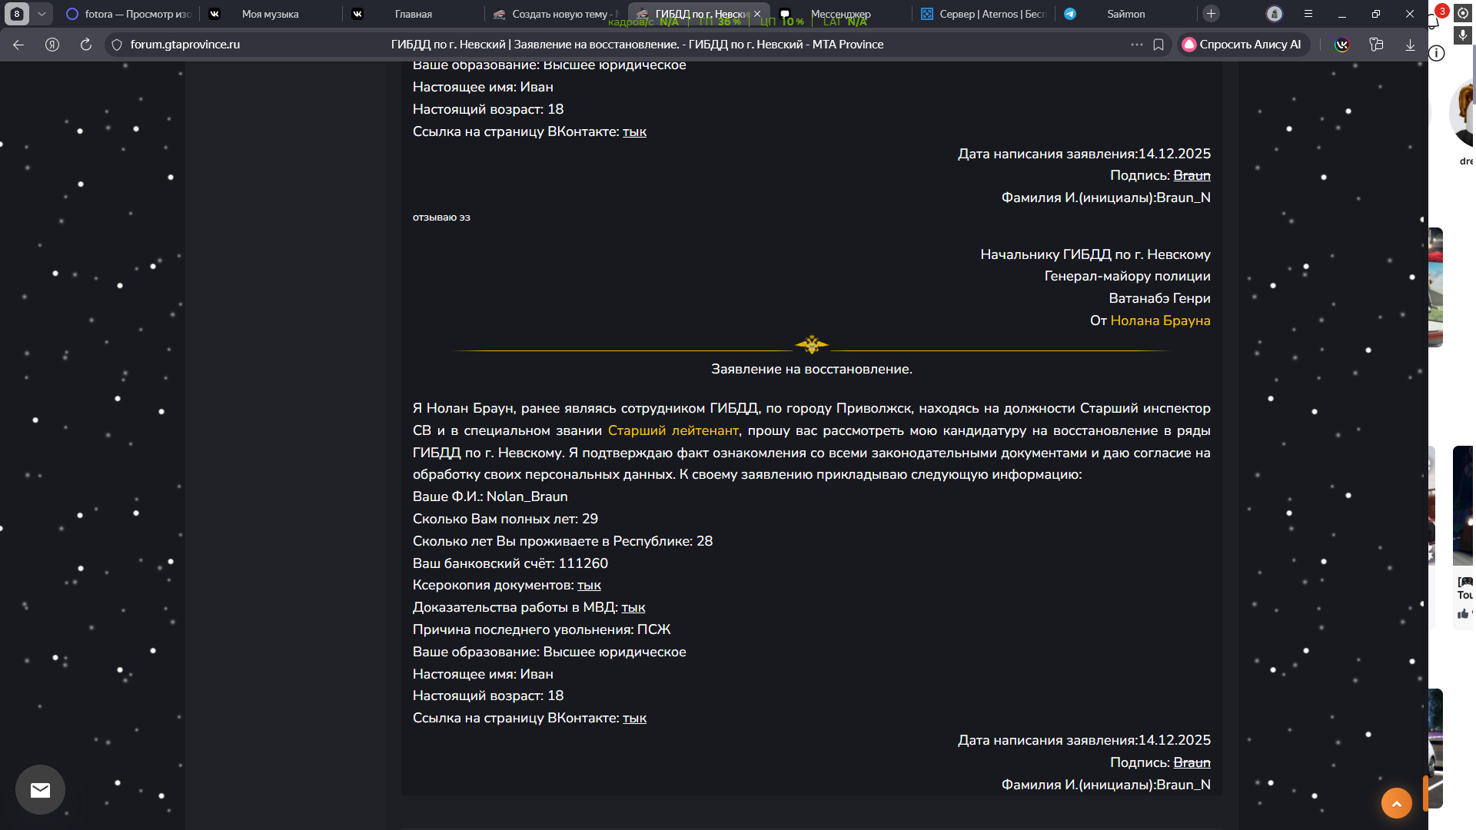The image size is (1476, 830).
Task: Open the Yandex home button
Action: pyautogui.click(x=52, y=45)
